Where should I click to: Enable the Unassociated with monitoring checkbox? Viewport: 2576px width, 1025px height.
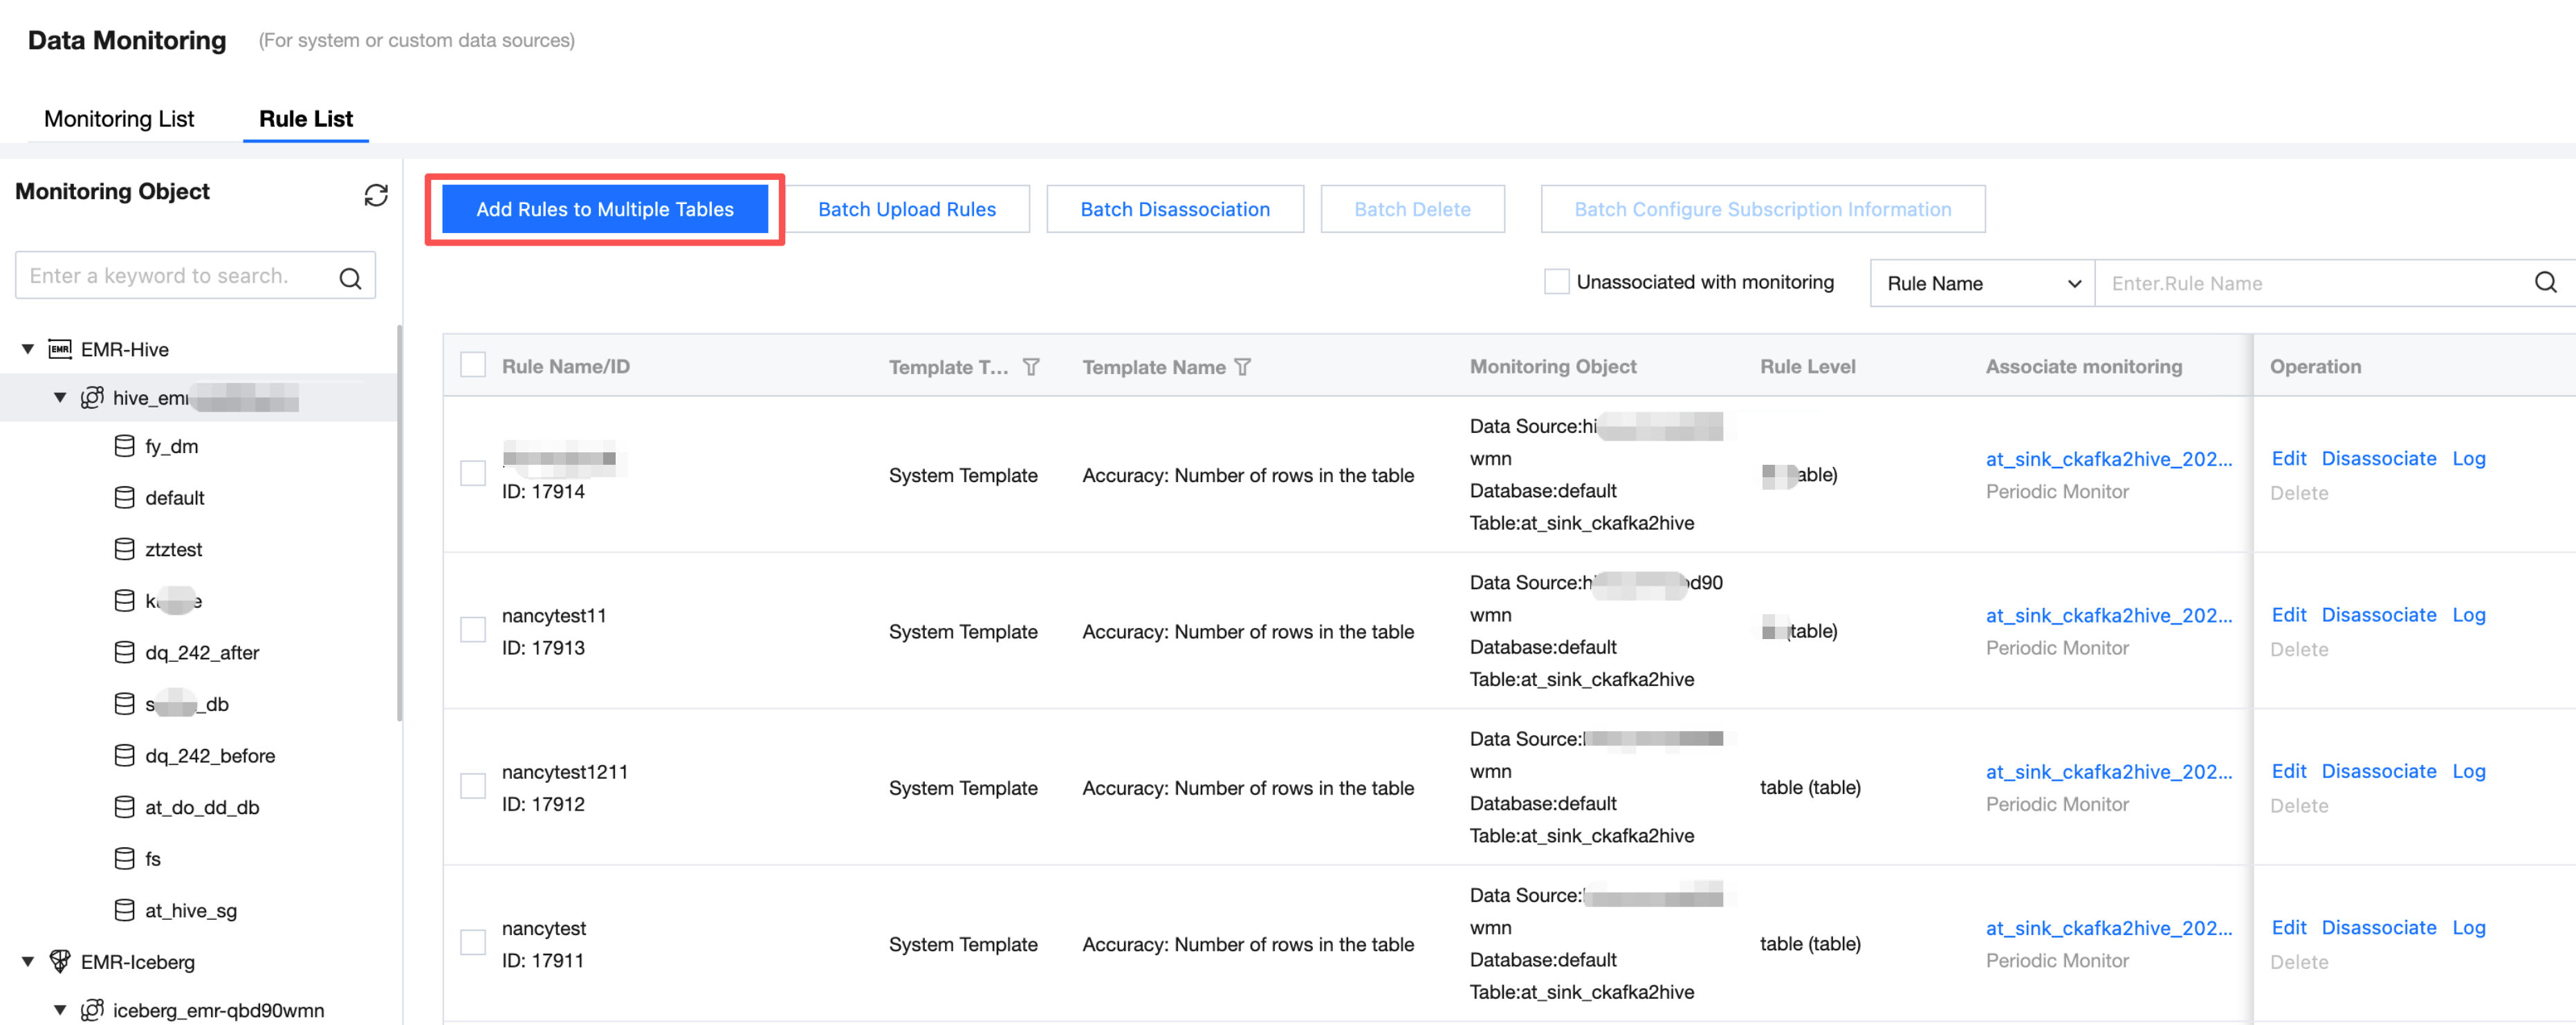(x=1556, y=282)
